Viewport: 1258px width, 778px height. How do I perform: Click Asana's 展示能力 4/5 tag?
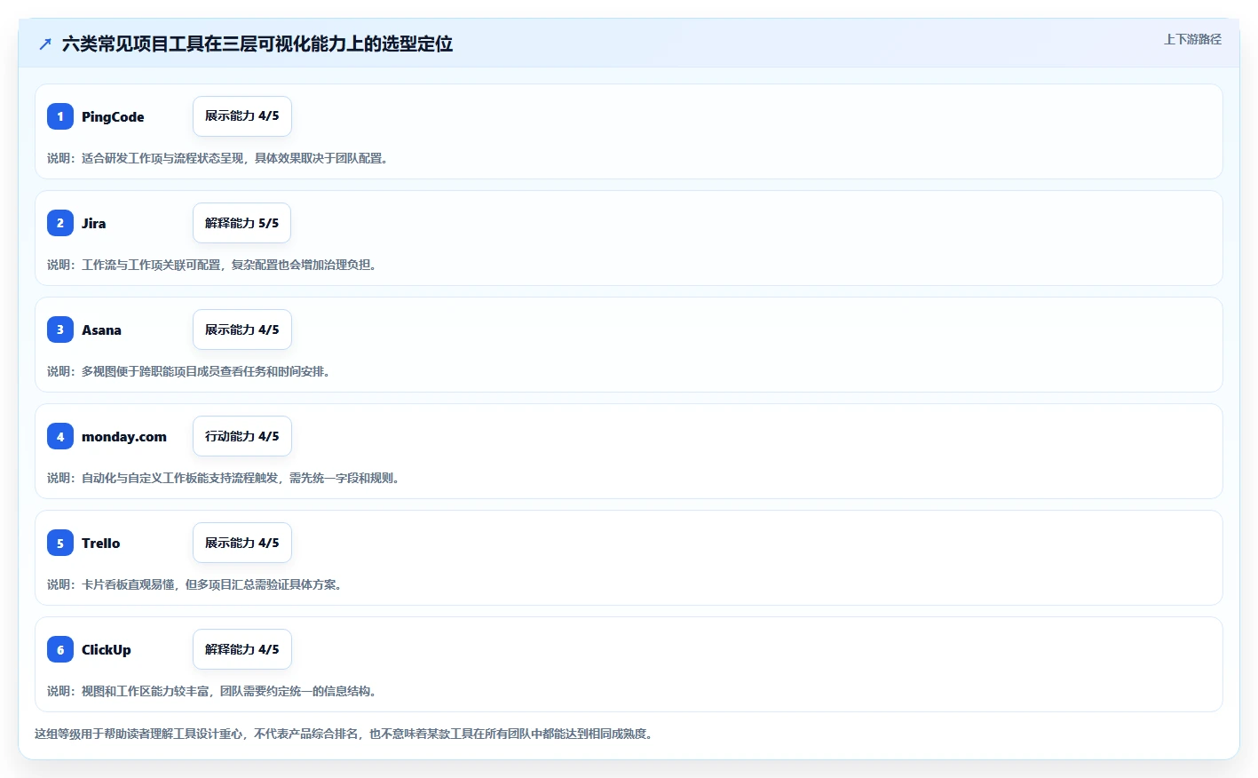242,329
